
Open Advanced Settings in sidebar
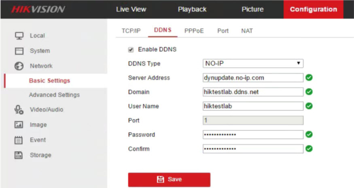(x=54, y=95)
